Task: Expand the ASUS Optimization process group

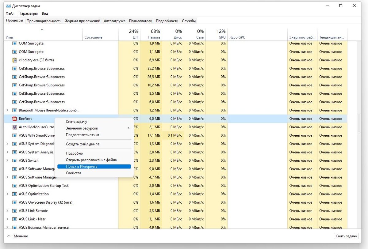Action: coord(7,194)
